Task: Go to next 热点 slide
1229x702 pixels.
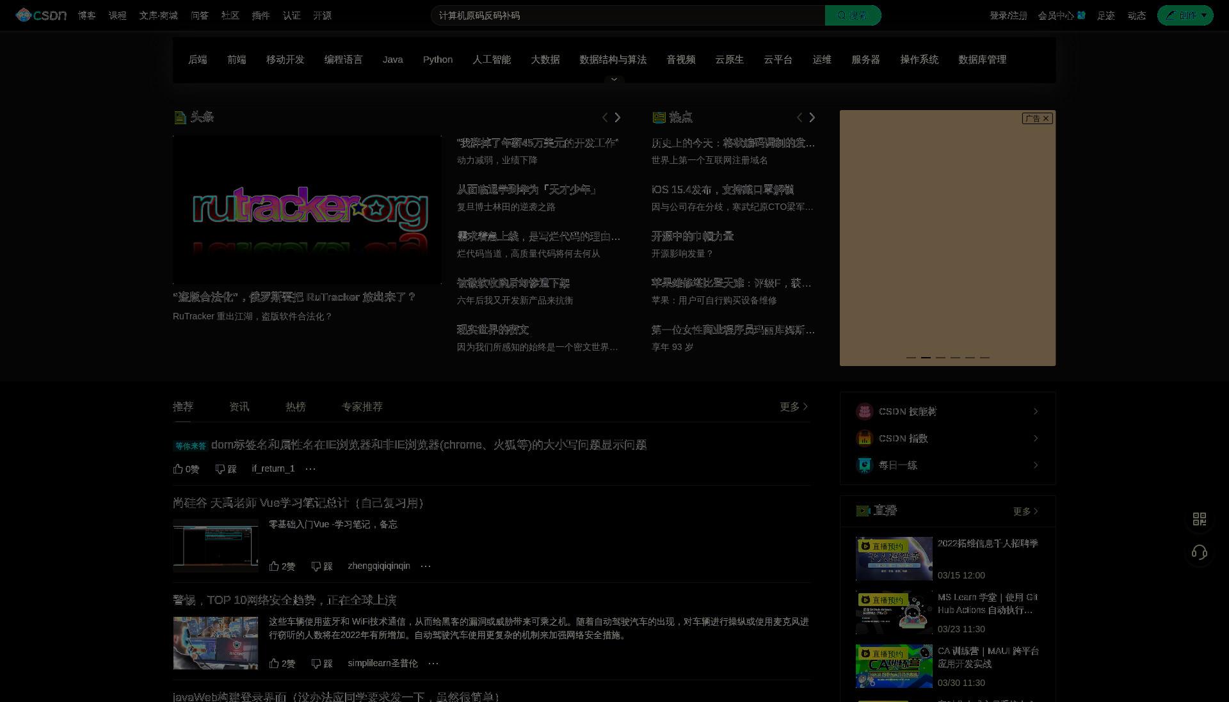Action: (812, 117)
